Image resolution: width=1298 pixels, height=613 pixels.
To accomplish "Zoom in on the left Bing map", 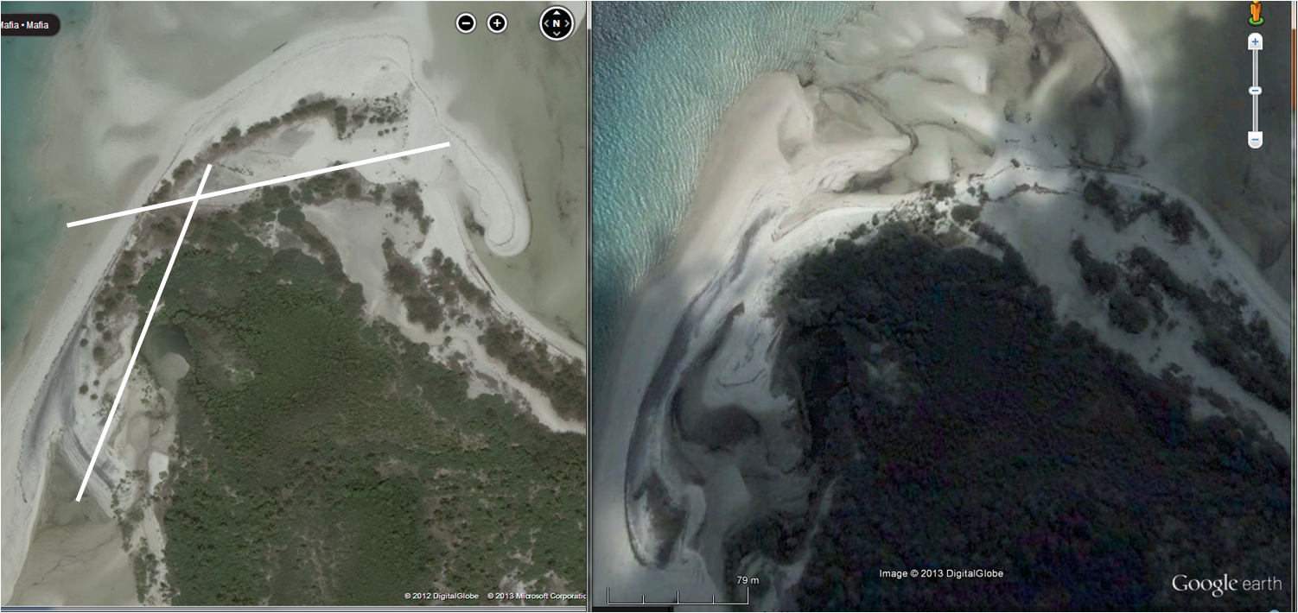I will pyautogui.click(x=497, y=23).
